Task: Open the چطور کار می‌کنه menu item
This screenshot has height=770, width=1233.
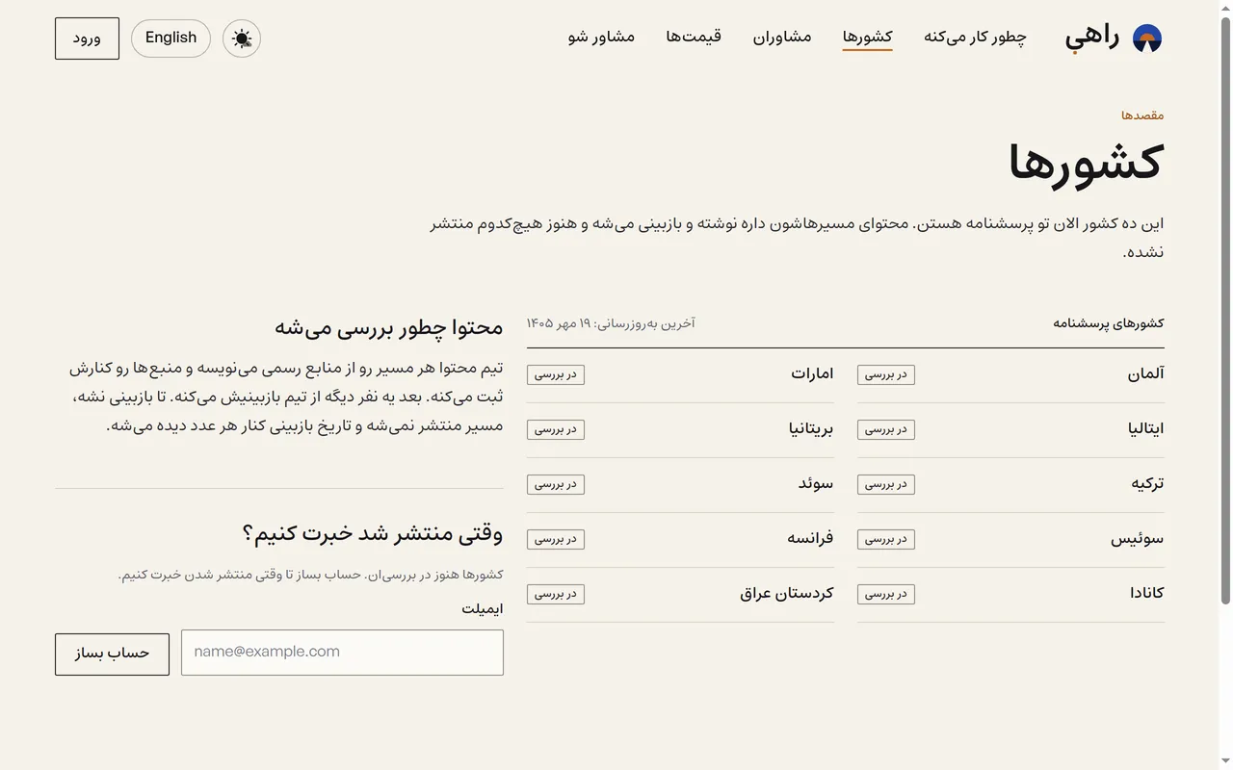Action: pyautogui.click(x=975, y=38)
